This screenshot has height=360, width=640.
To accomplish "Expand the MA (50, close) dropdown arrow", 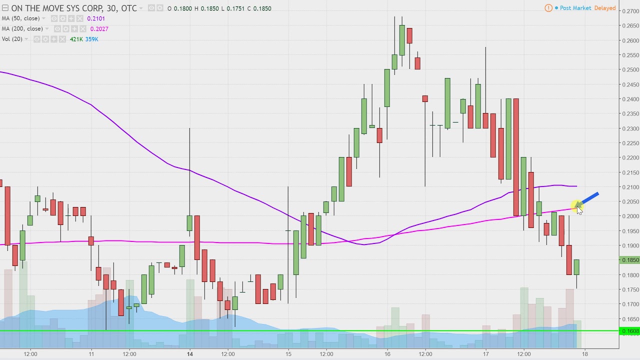I will (43, 18).
